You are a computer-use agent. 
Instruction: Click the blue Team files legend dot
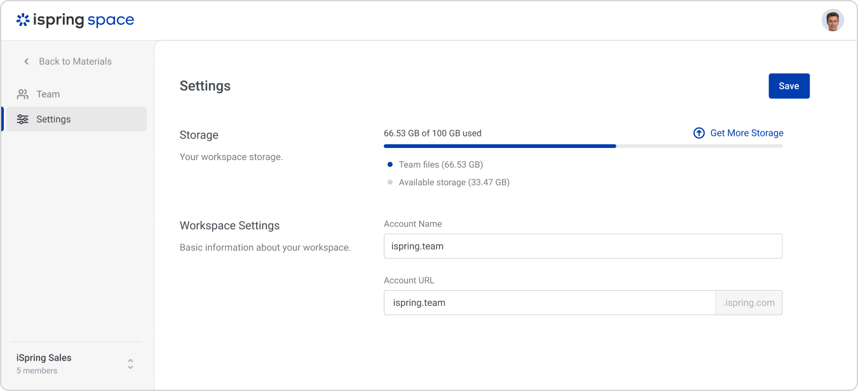pyautogui.click(x=390, y=164)
